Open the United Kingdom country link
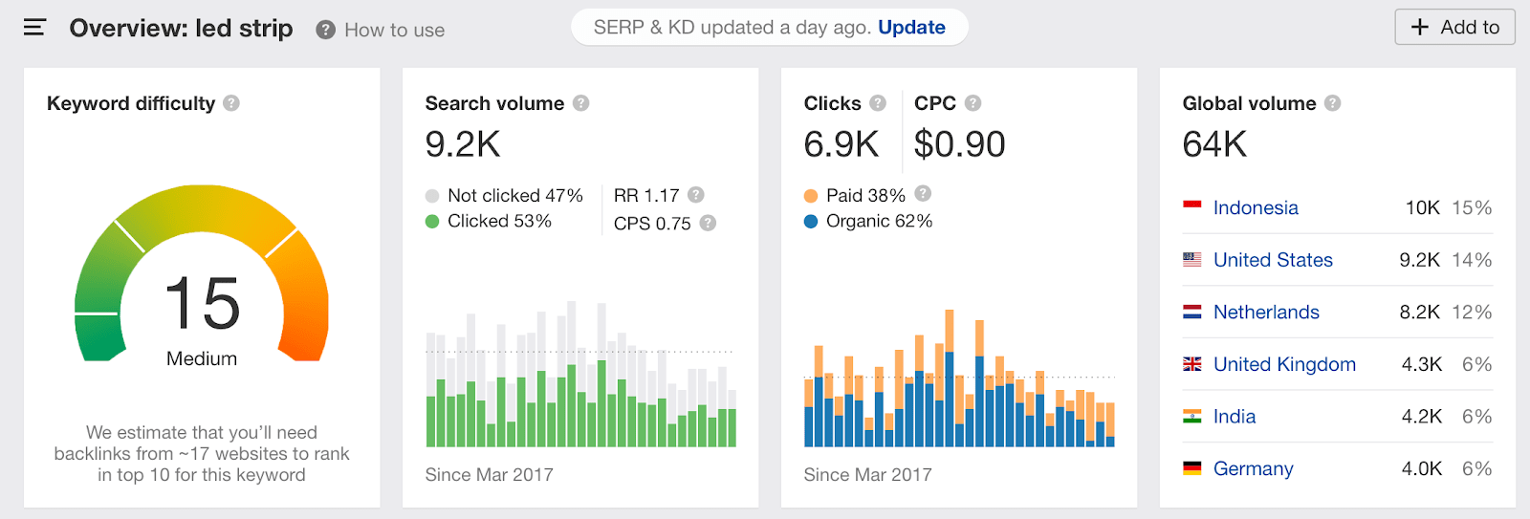Viewport: 1530px width, 519px height. click(x=1284, y=364)
